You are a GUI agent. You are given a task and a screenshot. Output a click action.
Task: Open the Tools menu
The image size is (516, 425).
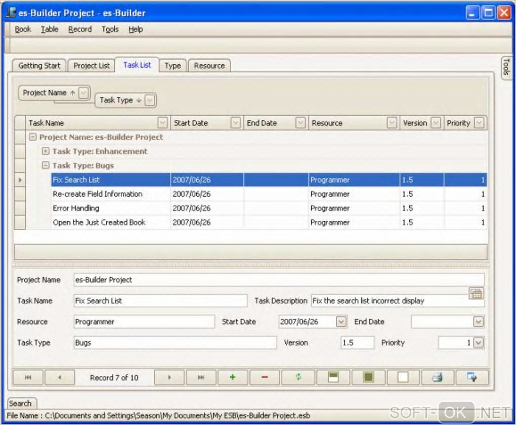(x=110, y=29)
